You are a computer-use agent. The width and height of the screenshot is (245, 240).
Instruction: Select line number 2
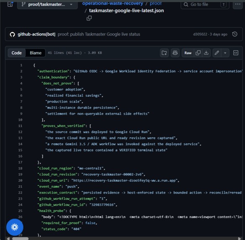[x=21, y=71]
